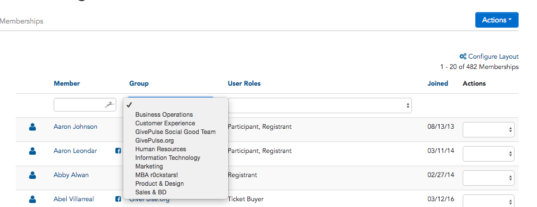
Task: Click the icon inside Member filter field
Action: 109,105
